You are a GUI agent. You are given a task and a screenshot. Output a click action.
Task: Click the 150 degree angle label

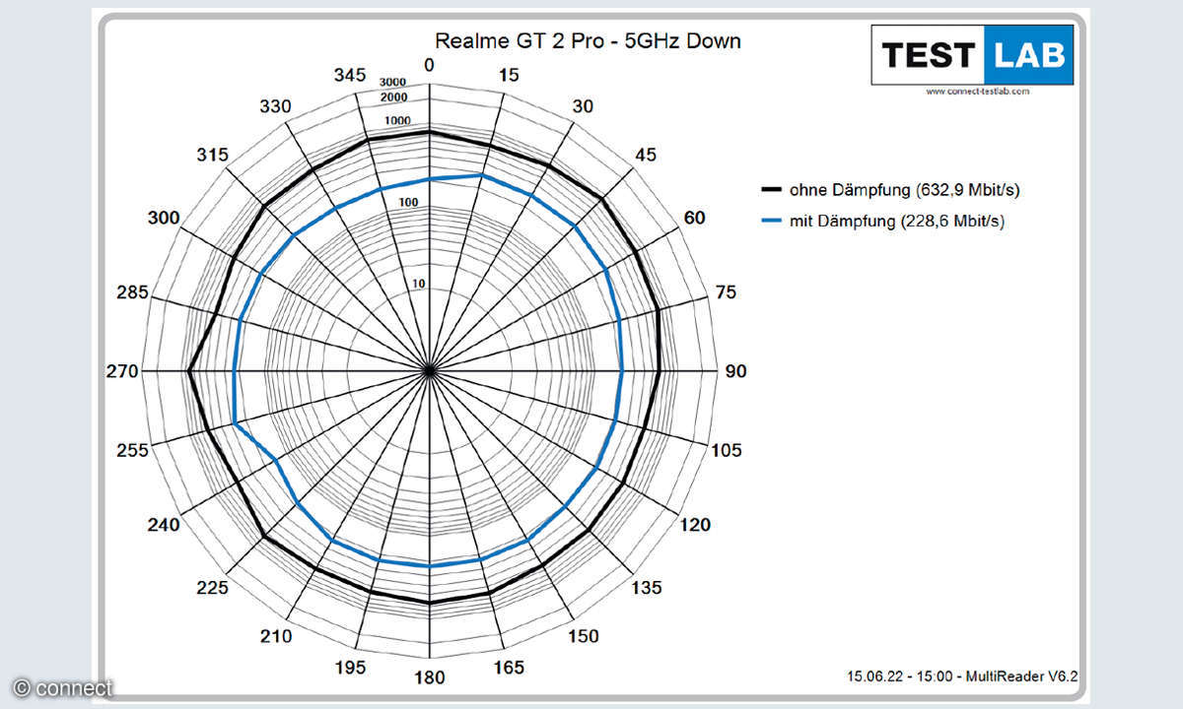coord(583,636)
